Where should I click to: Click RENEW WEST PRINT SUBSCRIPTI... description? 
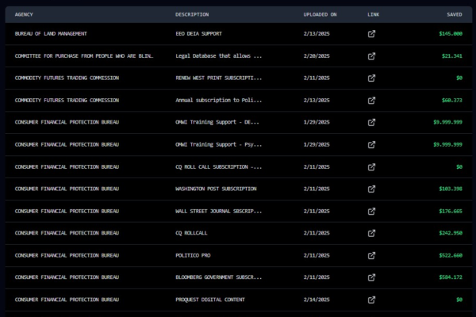[219, 78]
